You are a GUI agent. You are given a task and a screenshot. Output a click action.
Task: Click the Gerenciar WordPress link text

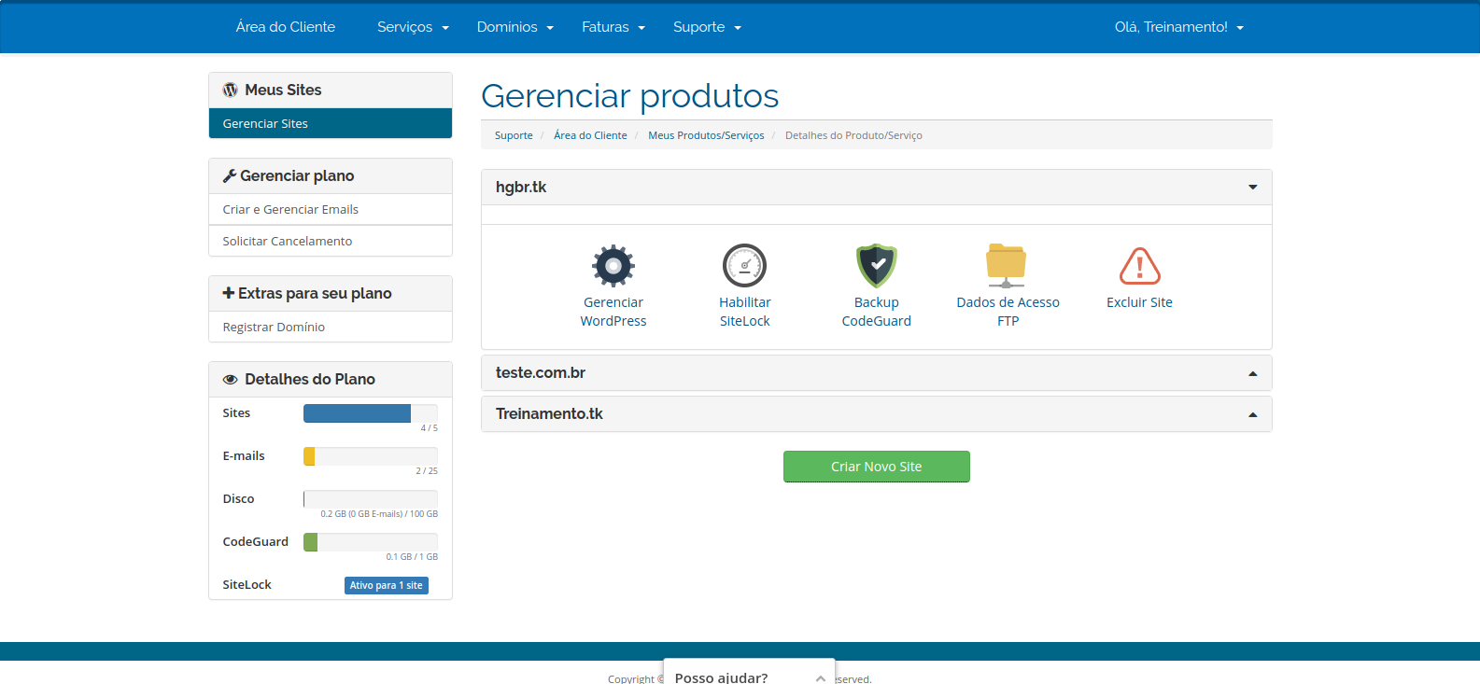point(613,312)
